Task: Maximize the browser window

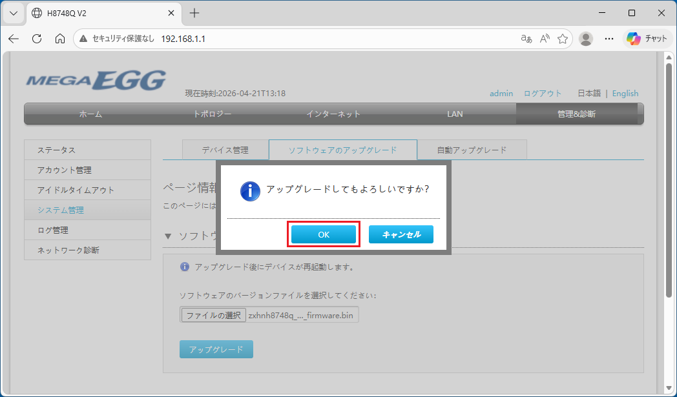Action: (x=632, y=14)
